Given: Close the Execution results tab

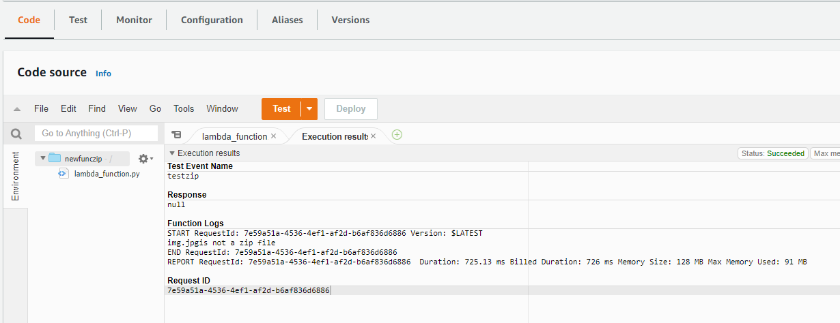Looking at the screenshot, I should pos(374,136).
